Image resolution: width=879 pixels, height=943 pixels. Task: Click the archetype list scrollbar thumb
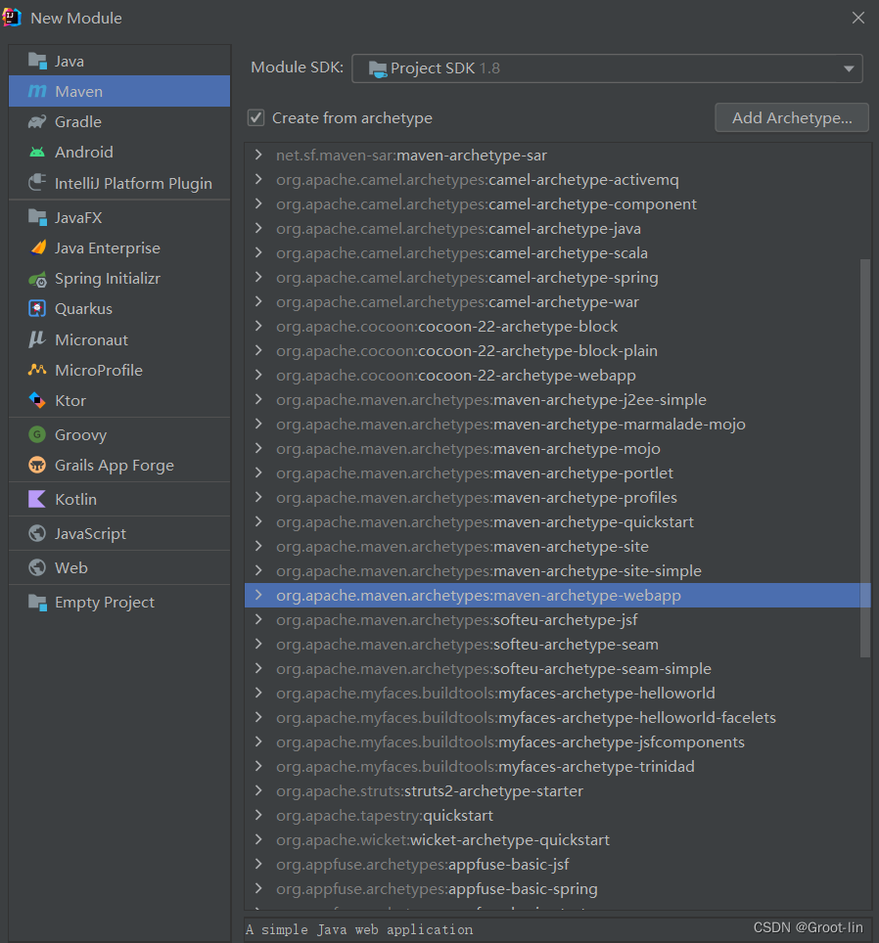click(865, 458)
